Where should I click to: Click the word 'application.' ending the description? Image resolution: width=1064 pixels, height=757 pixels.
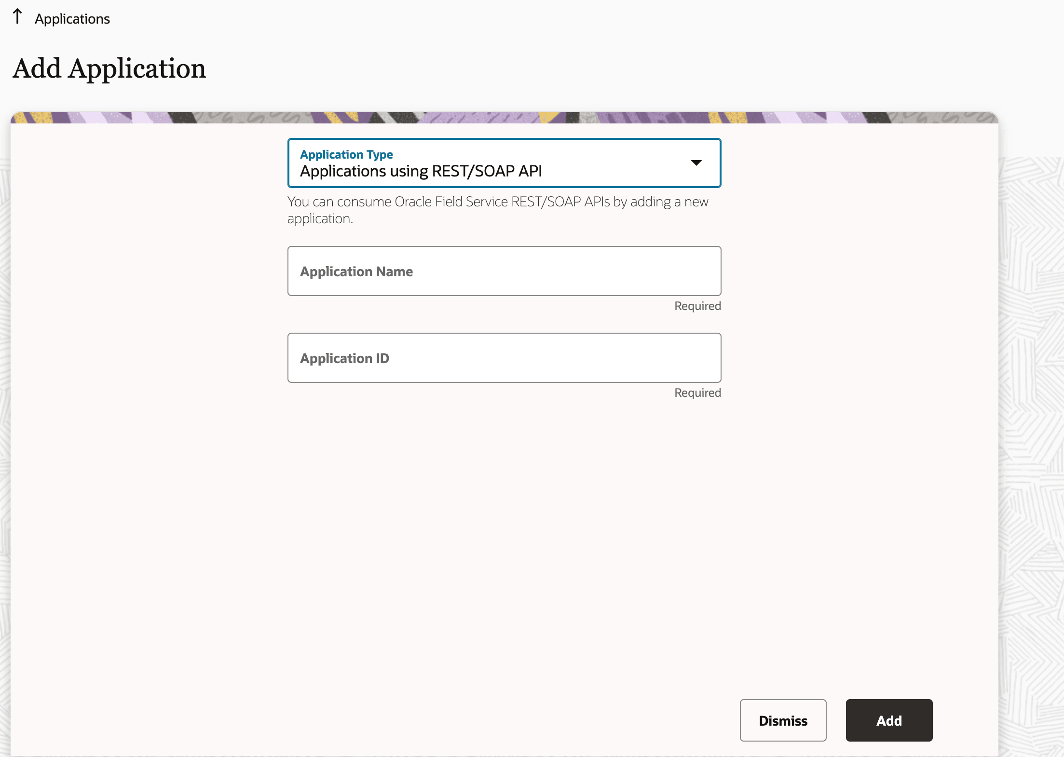click(x=320, y=219)
